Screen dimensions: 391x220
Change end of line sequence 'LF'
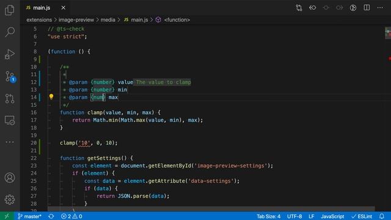pyautogui.click(x=311, y=216)
